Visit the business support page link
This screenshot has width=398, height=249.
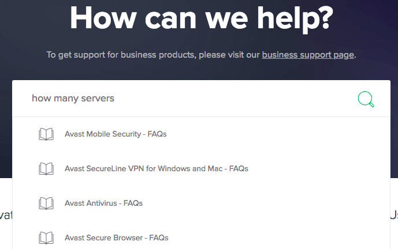click(308, 55)
